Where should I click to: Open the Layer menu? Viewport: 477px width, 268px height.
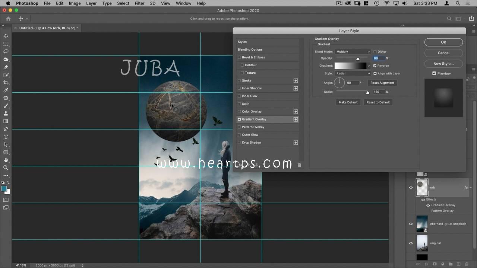(x=91, y=3)
